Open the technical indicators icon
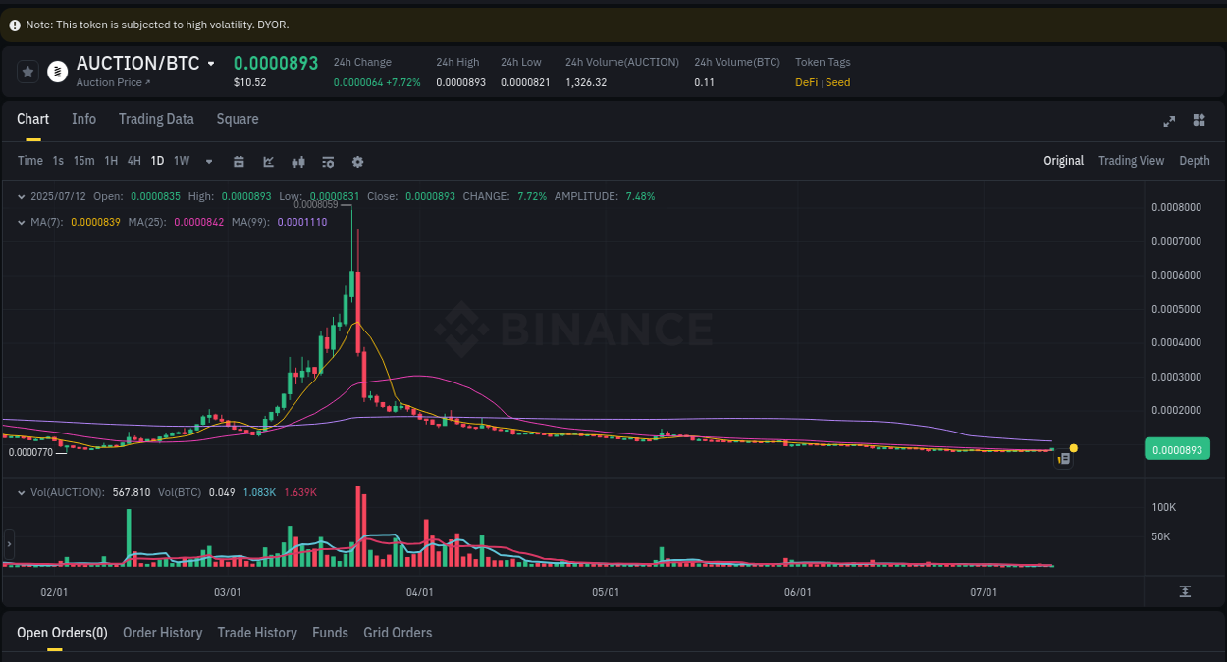The image size is (1227, 662). point(268,161)
